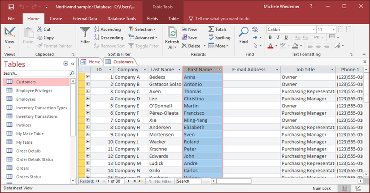Image resolution: width=370 pixels, height=193 pixels.
Task: Close the Customers table with the X
Action: [365, 62]
